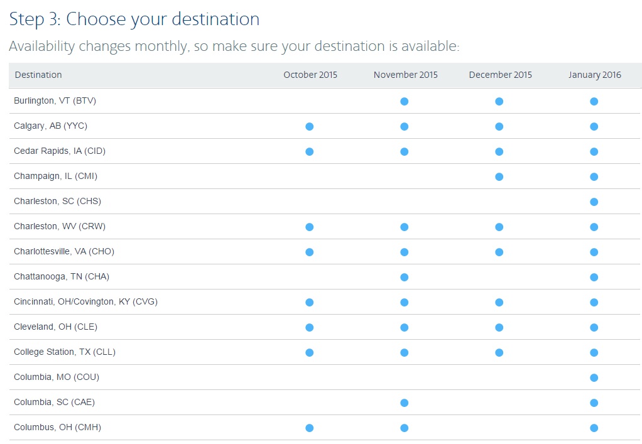Select Cincinnati, OH/Covington, KY (CVG) destination
Screen dimensions: 642x444
coord(85,301)
